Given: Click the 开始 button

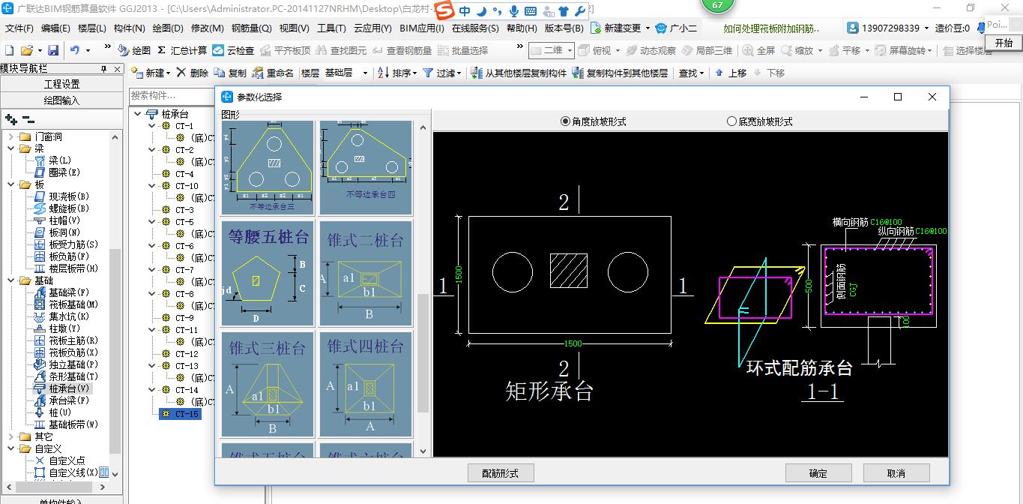Looking at the screenshot, I should point(1004,43).
